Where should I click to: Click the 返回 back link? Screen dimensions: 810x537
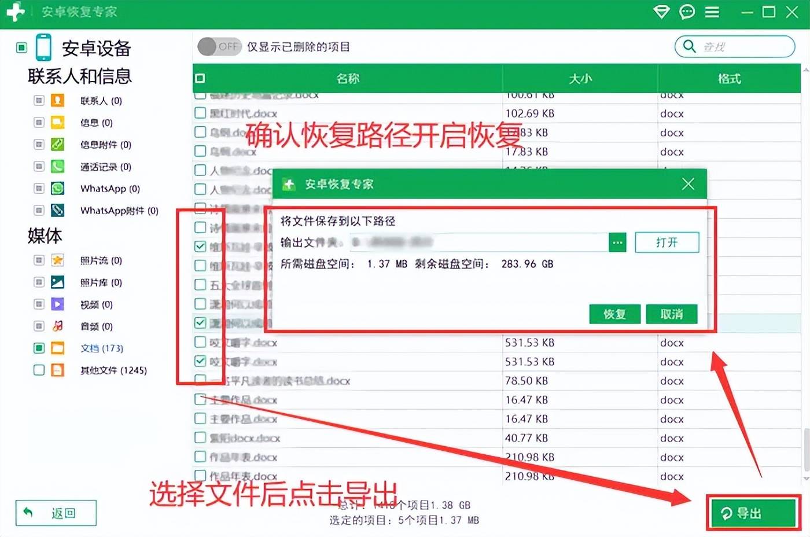[55, 513]
